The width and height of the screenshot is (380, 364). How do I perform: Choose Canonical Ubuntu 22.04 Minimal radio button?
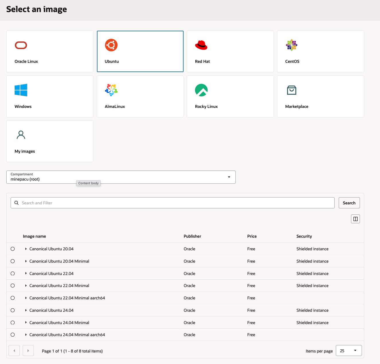coord(13,286)
